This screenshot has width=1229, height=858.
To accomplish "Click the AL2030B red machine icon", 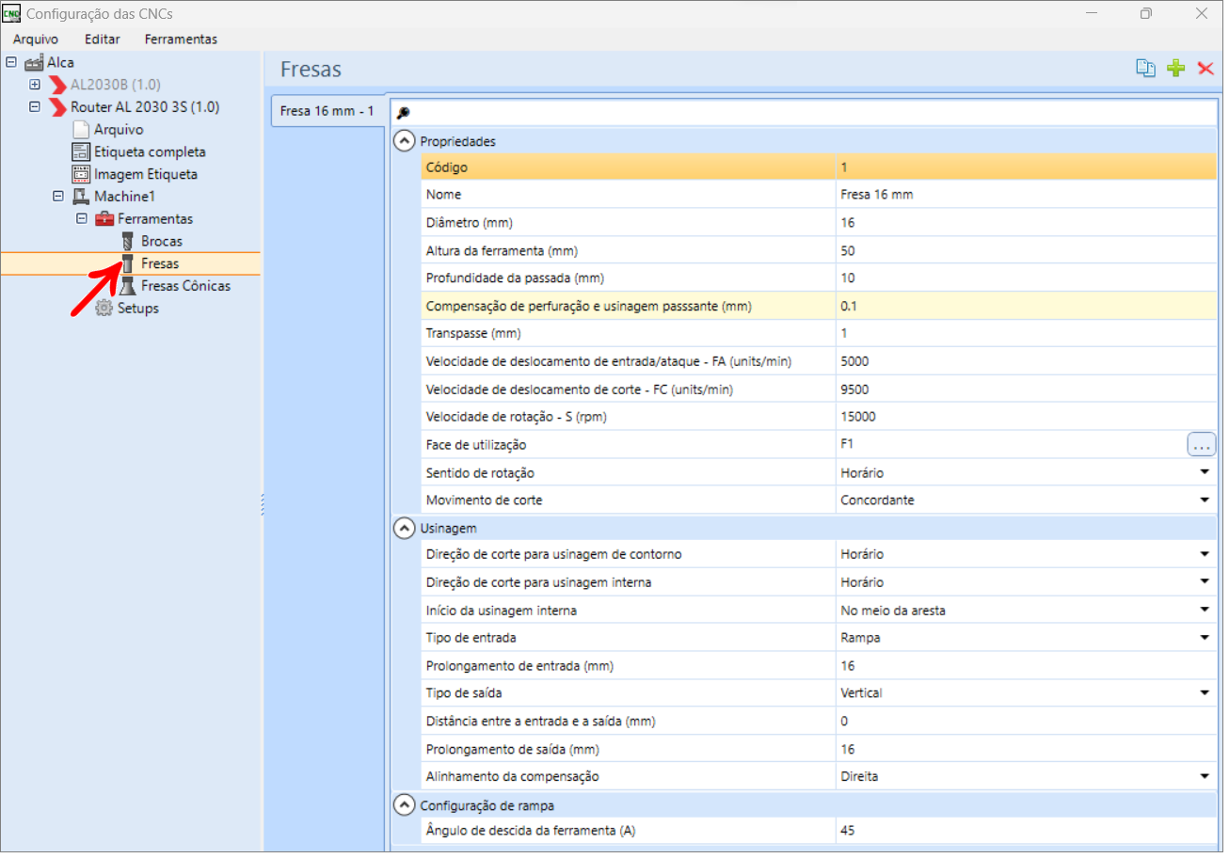I will tap(58, 85).
